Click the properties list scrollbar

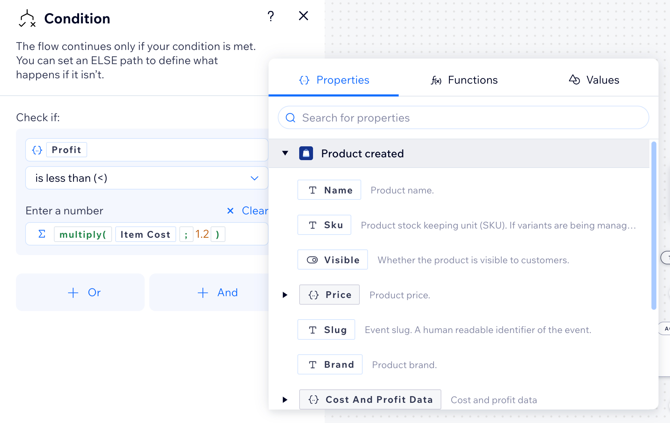(x=654, y=226)
